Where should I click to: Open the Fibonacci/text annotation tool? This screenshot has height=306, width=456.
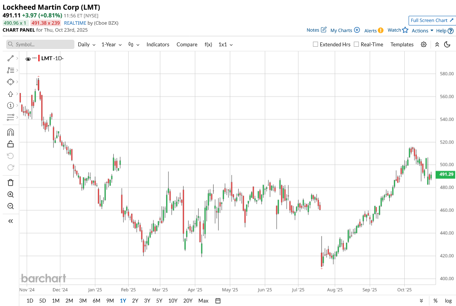pos(10,70)
